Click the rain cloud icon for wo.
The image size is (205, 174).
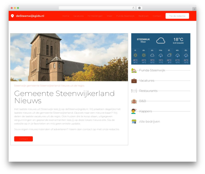[x=178, y=56]
